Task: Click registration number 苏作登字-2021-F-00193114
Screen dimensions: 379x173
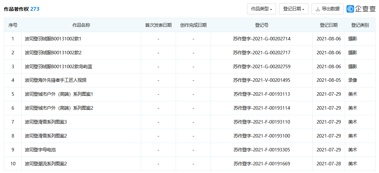Action: pos(262,108)
